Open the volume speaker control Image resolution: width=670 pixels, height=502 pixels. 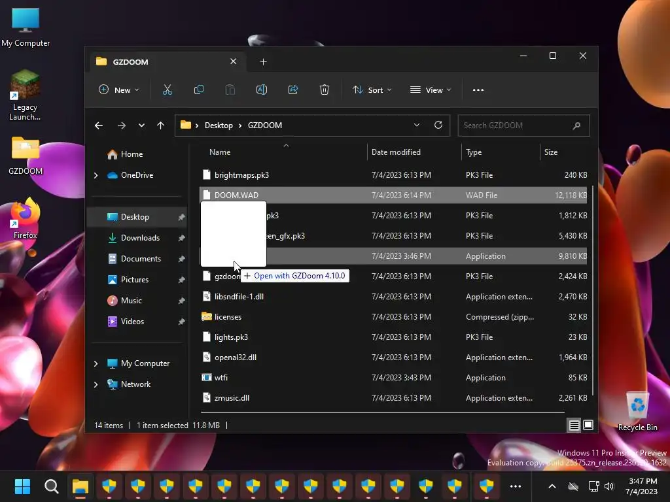click(x=609, y=486)
